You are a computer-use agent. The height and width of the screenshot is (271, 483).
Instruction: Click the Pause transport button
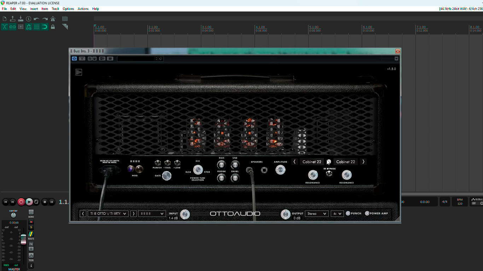point(52,202)
